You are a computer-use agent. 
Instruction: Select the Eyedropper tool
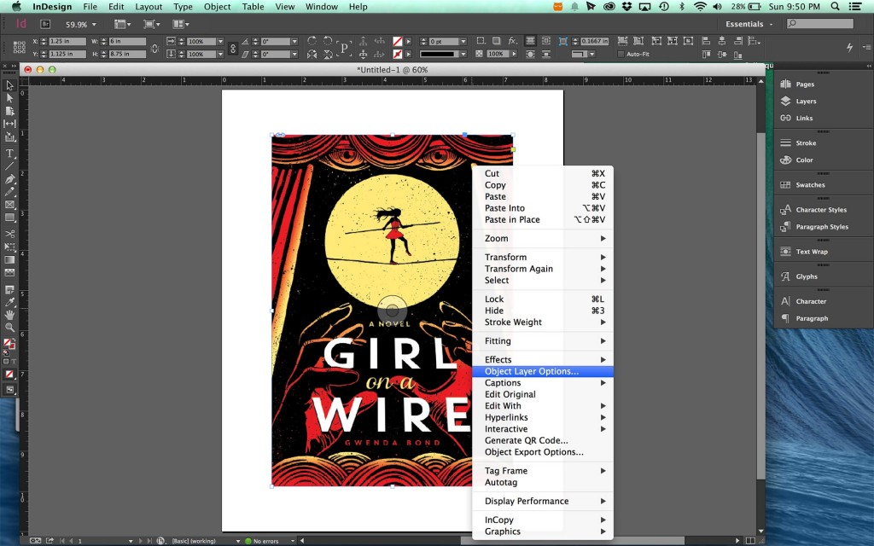click(9, 302)
